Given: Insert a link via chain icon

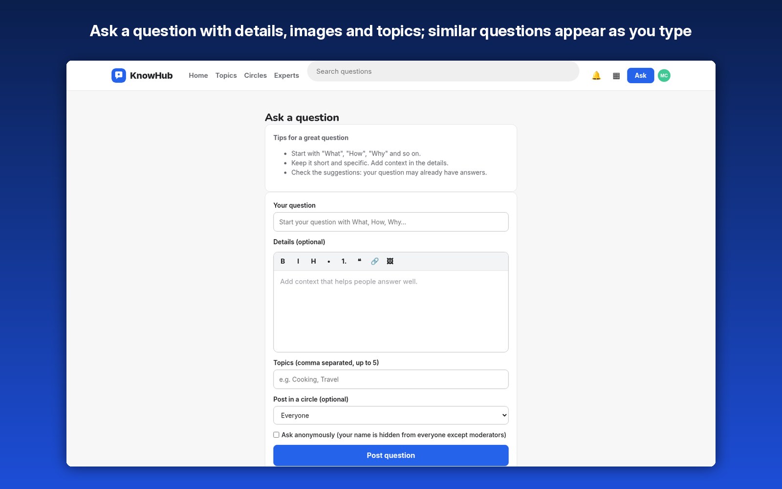Looking at the screenshot, I should [x=375, y=261].
